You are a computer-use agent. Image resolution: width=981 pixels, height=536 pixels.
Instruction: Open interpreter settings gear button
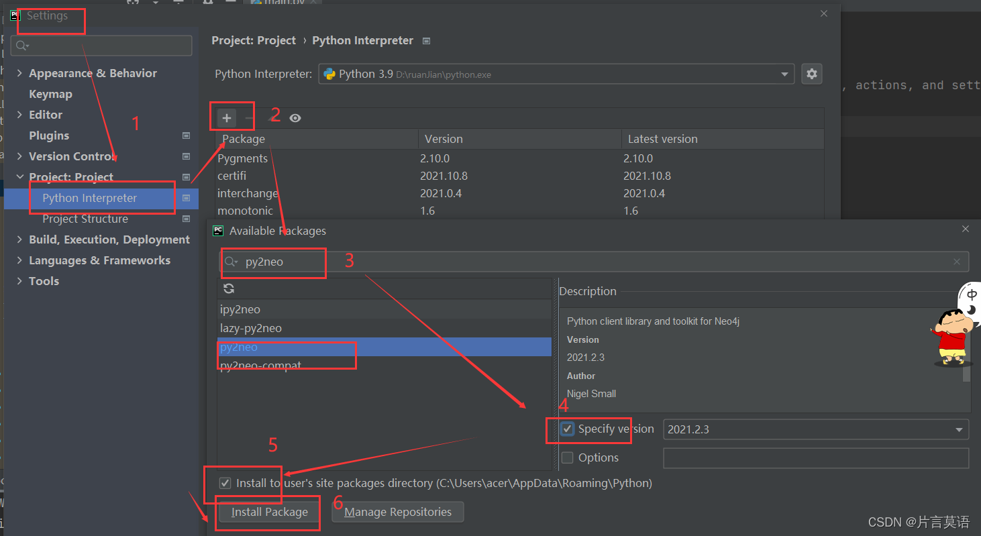812,74
